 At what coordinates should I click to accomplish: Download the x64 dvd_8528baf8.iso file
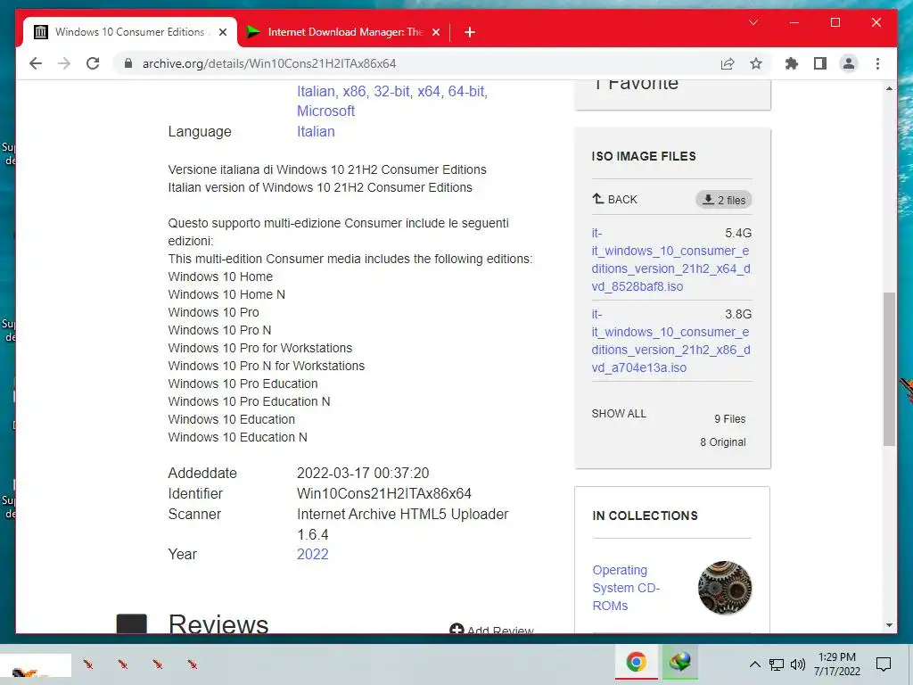coord(670,260)
